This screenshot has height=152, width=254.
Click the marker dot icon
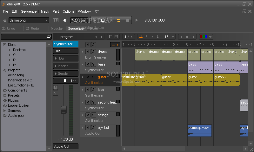(187, 37)
